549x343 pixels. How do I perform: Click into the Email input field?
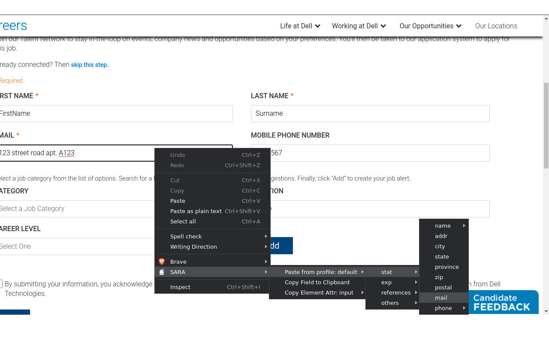[77, 153]
